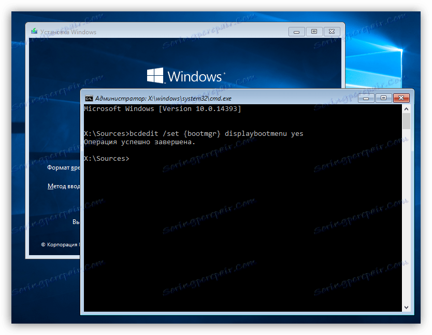The width and height of the screenshot is (432, 335).
Task: Click the 'Установка Windows' title text
Action: 68,32
